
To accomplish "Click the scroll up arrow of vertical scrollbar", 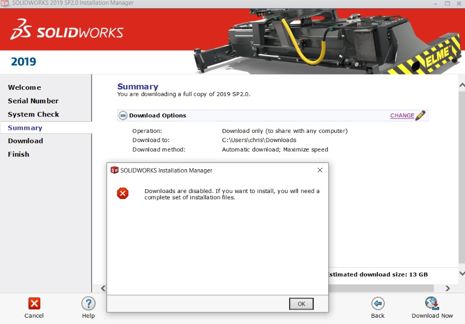I will (x=462, y=85).
